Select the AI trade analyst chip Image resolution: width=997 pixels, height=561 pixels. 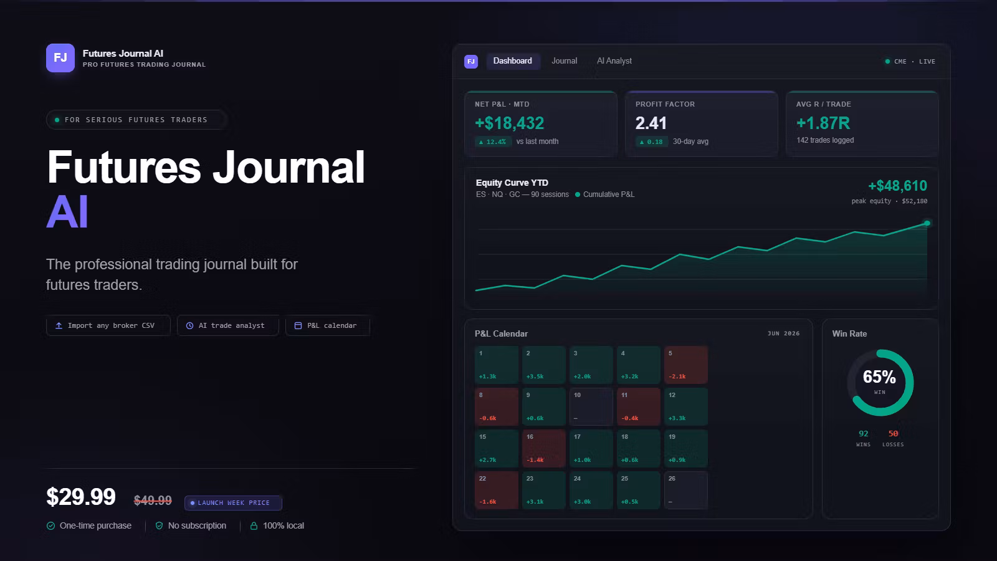(x=228, y=325)
